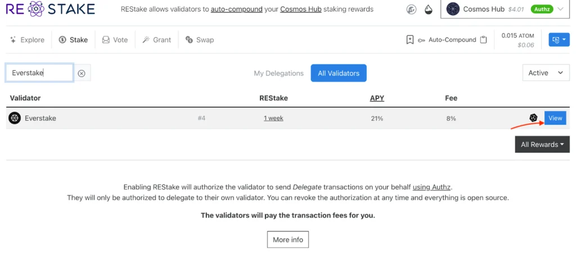Expand the Active status filter dropdown
Viewport: 576px width, 256px height.
[x=545, y=73]
